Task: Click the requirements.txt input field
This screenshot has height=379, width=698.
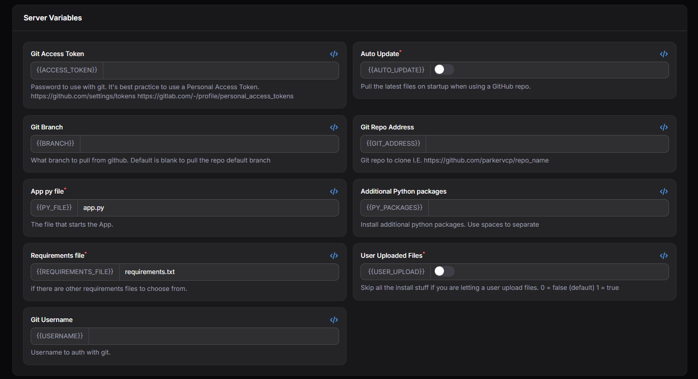Action: (229, 272)
